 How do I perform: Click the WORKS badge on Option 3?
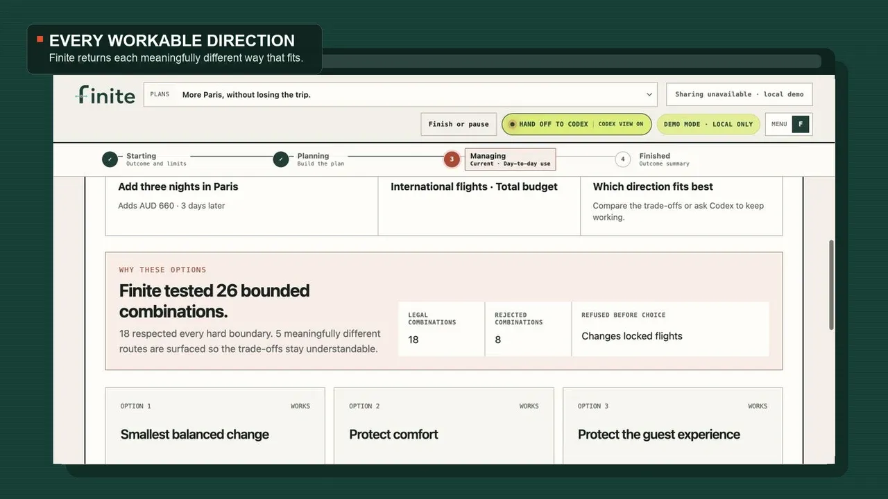758,406
